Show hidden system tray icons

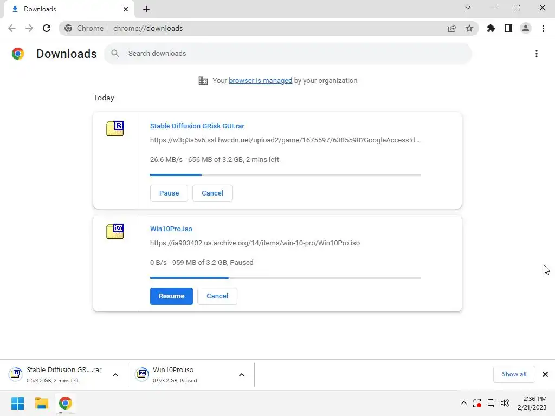464,403
